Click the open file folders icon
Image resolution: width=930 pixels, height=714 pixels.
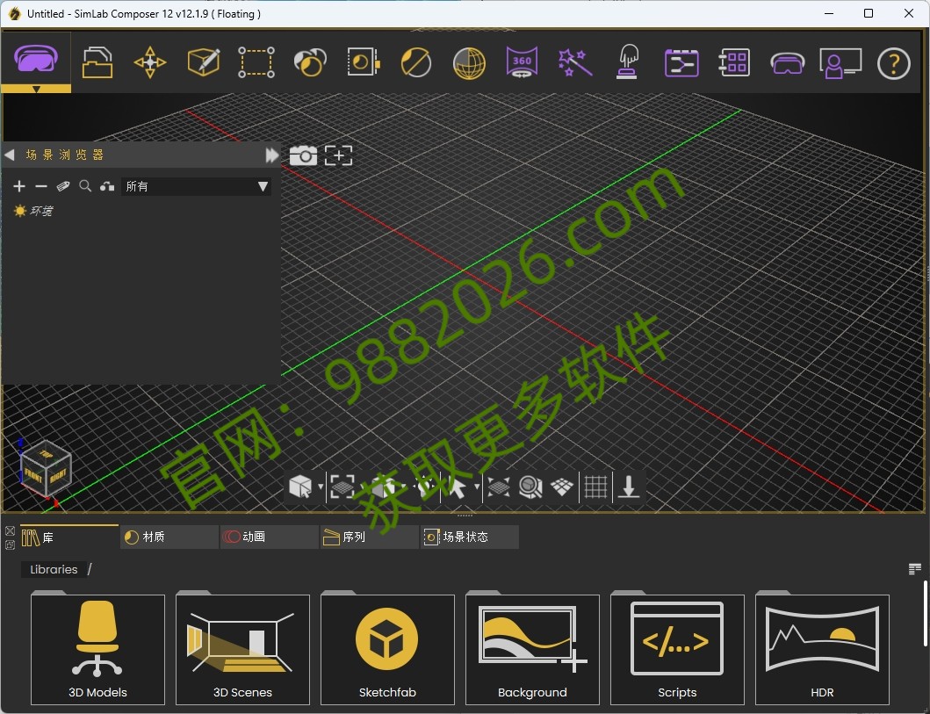pos(97,62)
